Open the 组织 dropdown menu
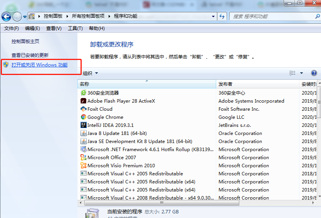321x218 pixels. [90, 73]
